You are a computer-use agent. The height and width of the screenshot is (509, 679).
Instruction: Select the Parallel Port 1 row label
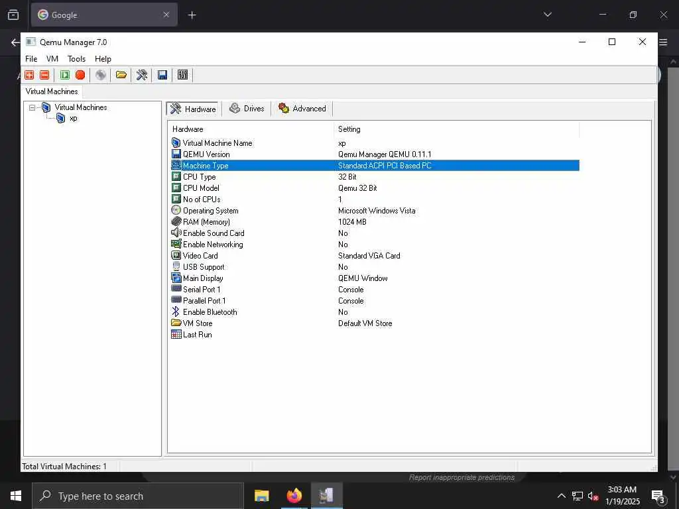click(x=204, y=300)
